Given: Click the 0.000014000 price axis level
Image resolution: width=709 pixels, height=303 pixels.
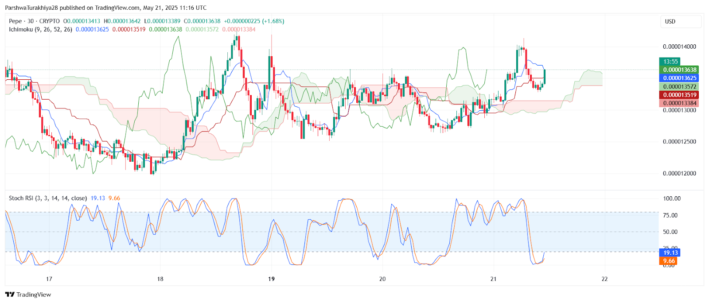Looking at the screenshot, I should 679,47.
